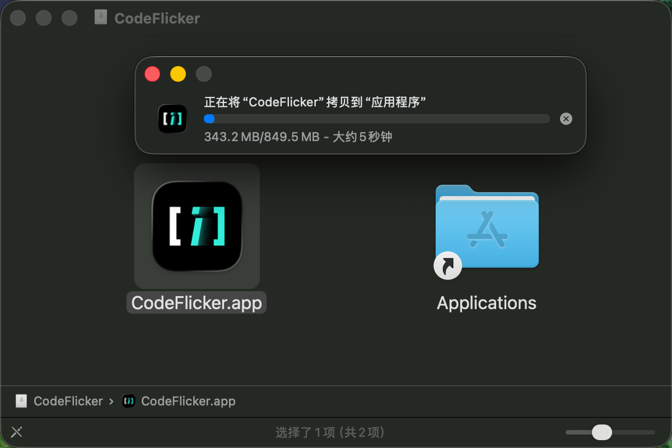Adjust the icon size slider handle
This screenshot has width=672, height=448.
602,432
